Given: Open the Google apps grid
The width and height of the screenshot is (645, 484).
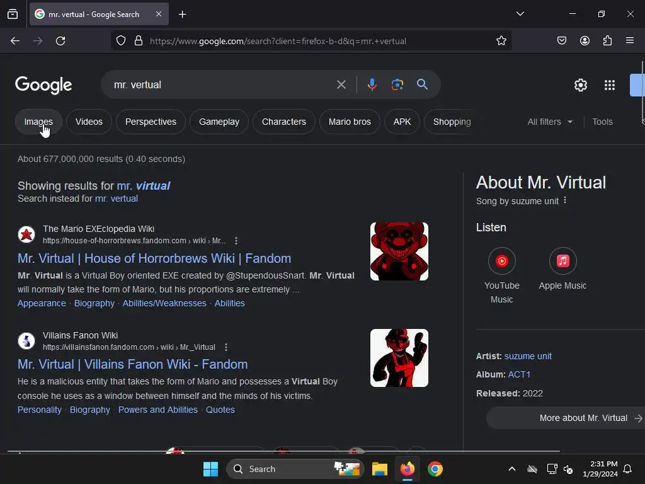Looking at the screenshot, I should [x=610, y=85].
